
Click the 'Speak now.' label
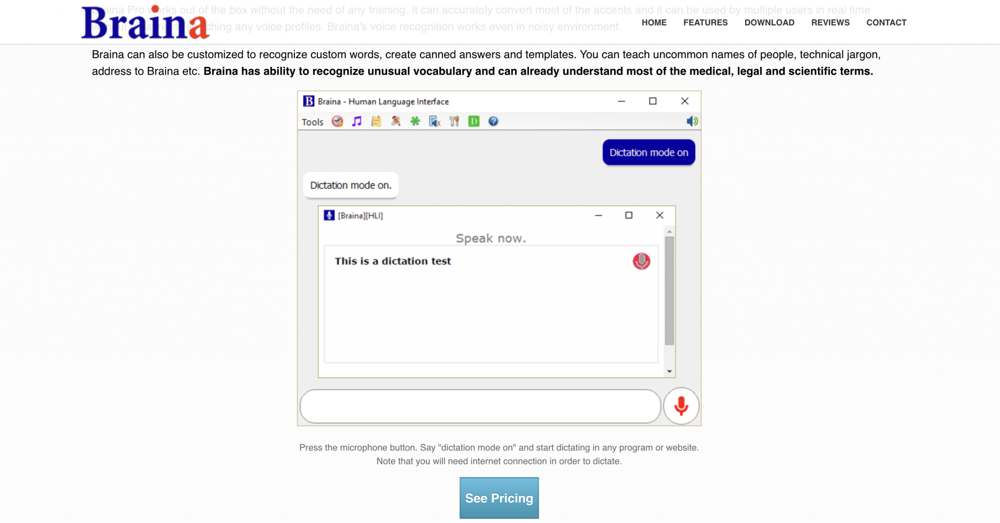(491, 238)
